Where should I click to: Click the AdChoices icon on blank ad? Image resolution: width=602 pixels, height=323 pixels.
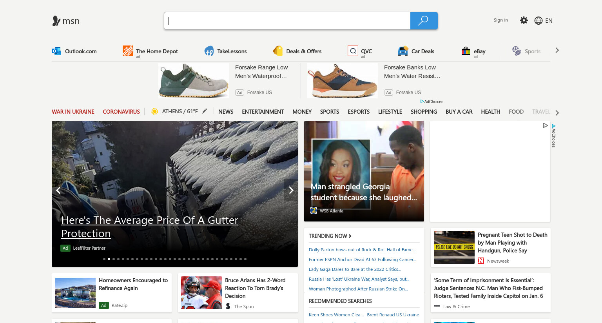545,125
